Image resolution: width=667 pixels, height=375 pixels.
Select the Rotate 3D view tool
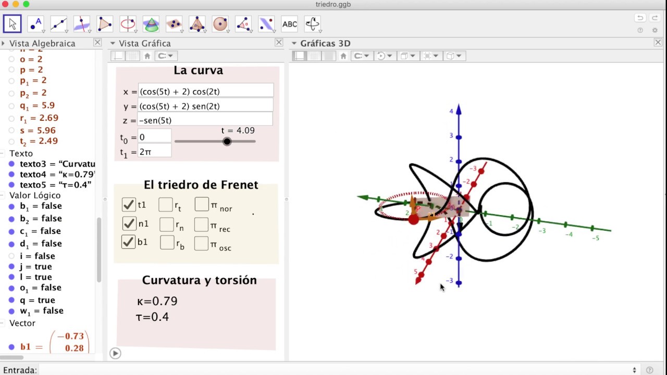pos(312,24)
